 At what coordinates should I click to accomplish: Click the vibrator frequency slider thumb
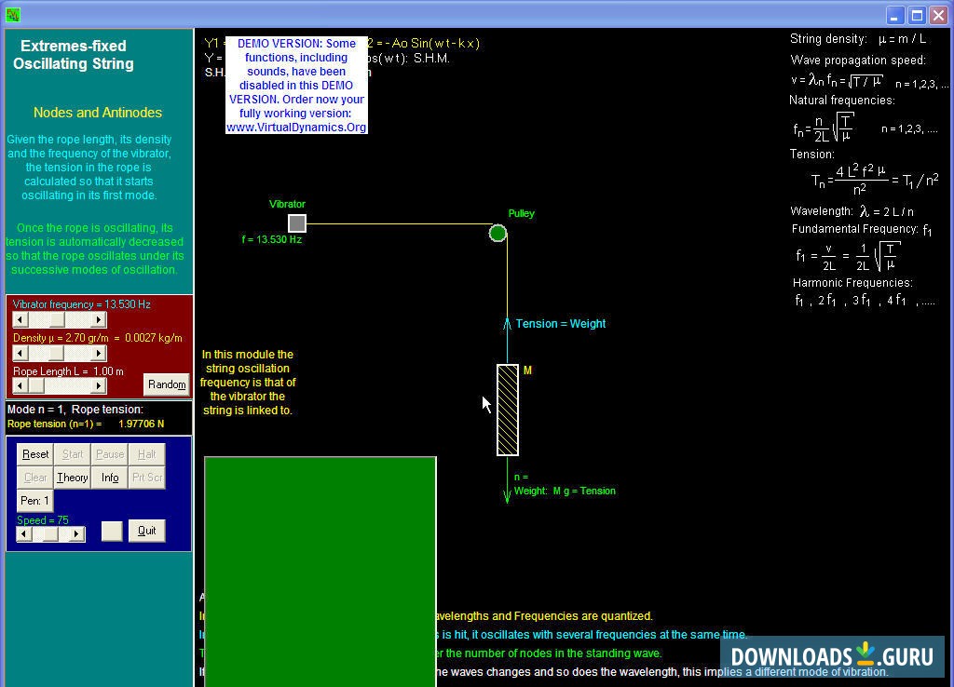click(57, 320)
